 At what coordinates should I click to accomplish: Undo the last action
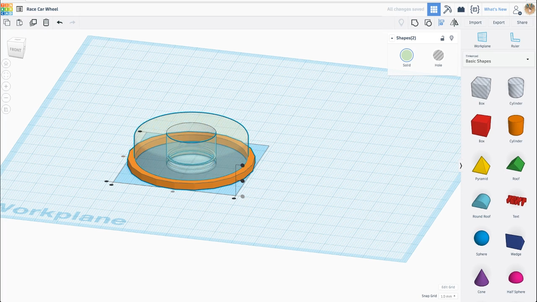[60, 23]
